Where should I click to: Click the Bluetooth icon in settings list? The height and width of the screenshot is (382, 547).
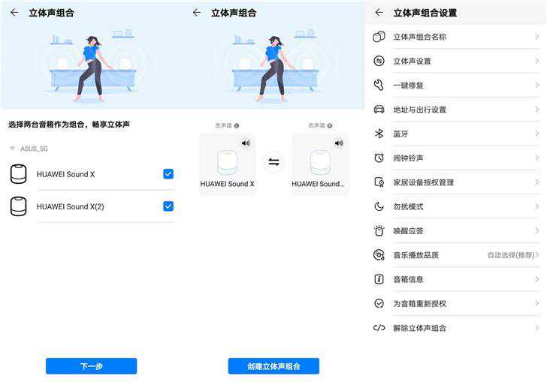[379, 134]
